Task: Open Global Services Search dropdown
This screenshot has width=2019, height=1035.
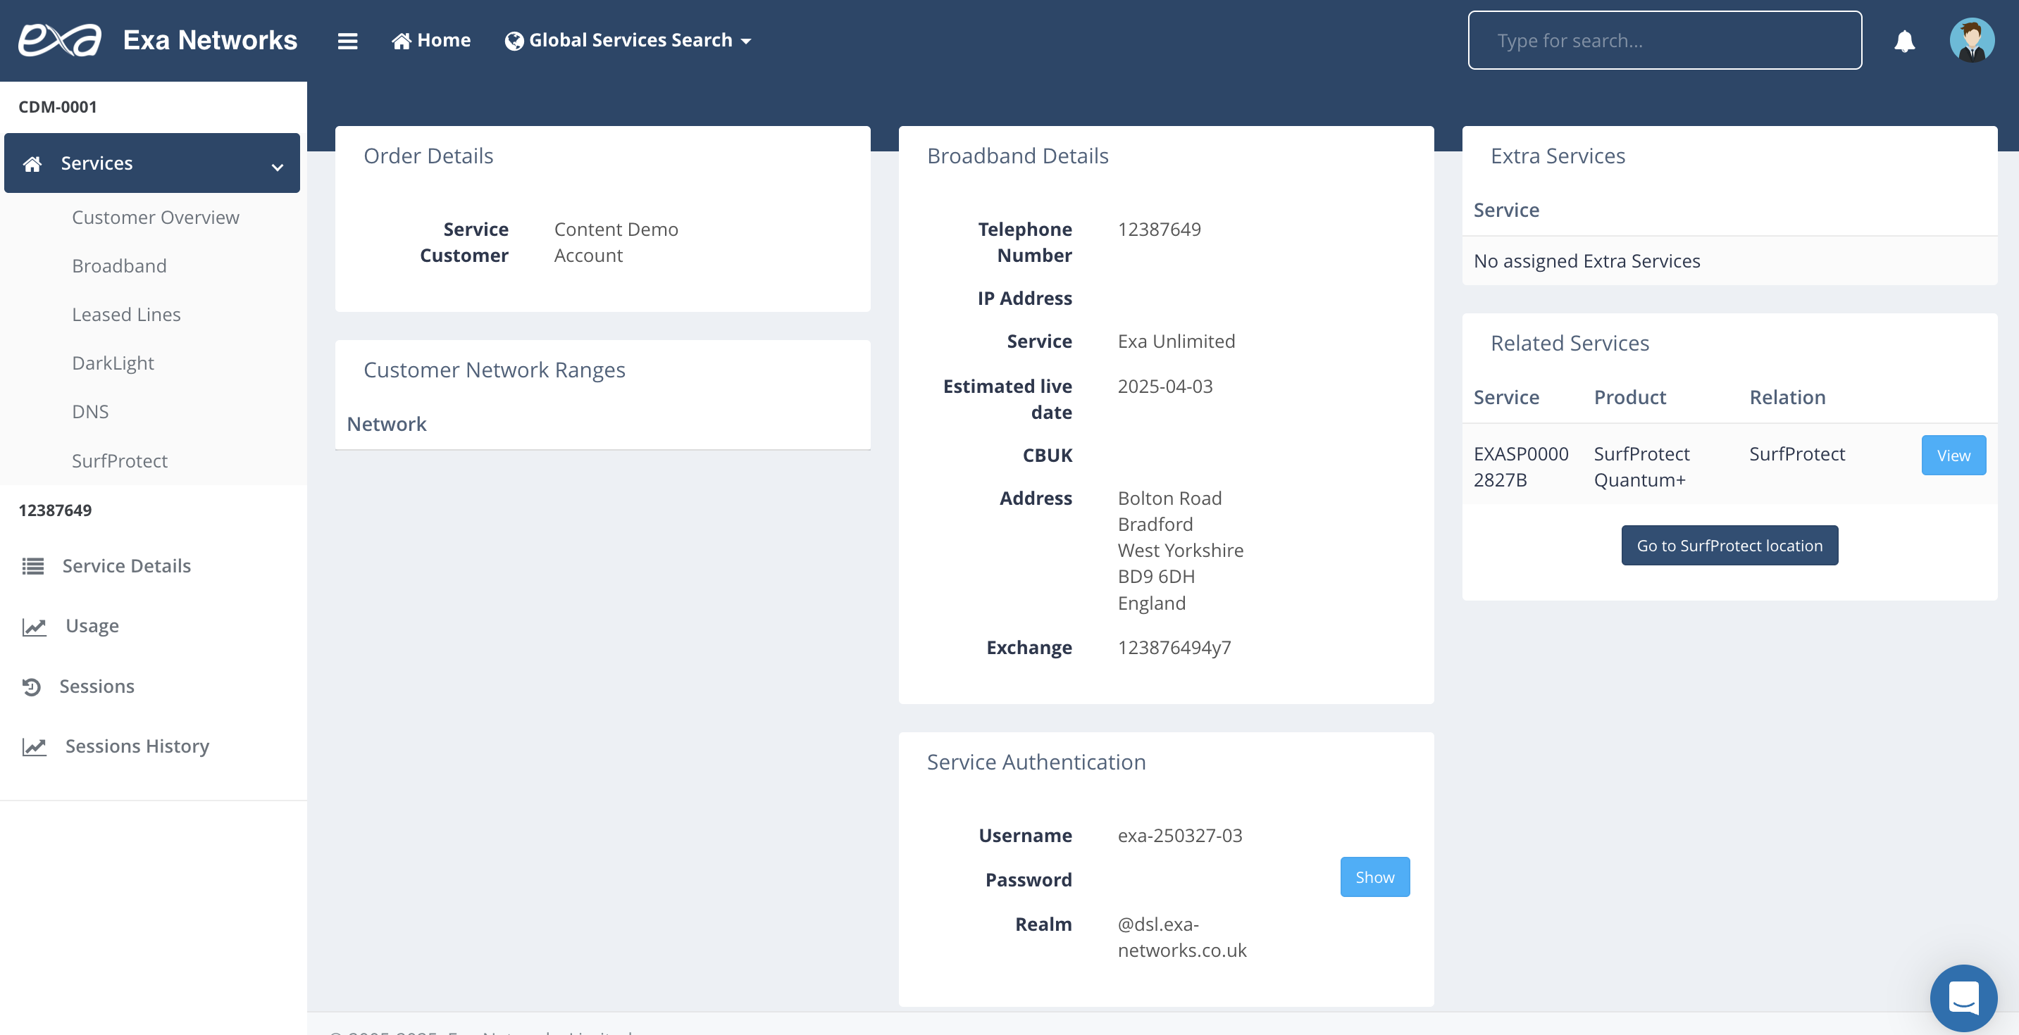Action: coord(628,41)
